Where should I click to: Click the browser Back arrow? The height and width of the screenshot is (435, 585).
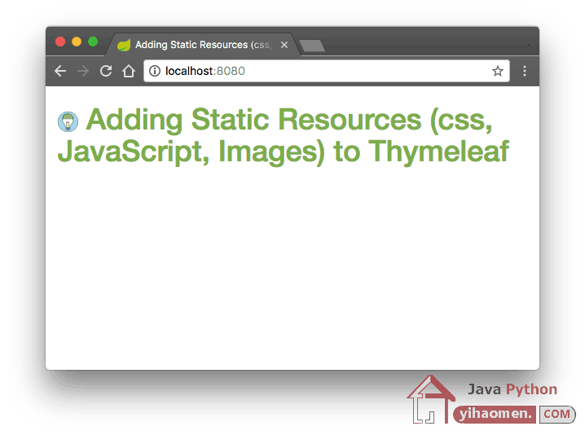point(59,71)
